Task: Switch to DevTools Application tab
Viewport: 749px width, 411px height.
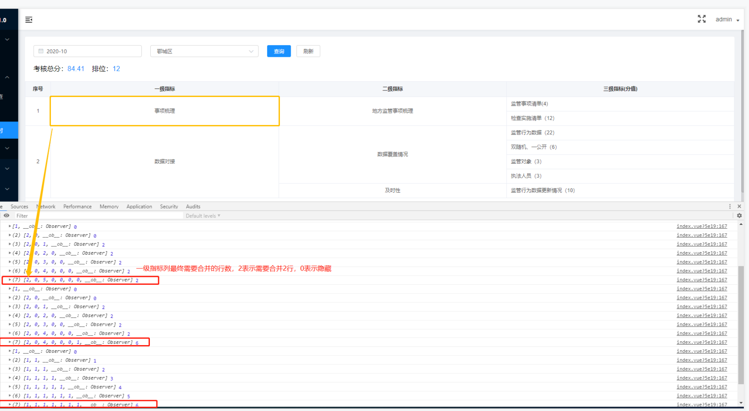Action: pos(139,206)
